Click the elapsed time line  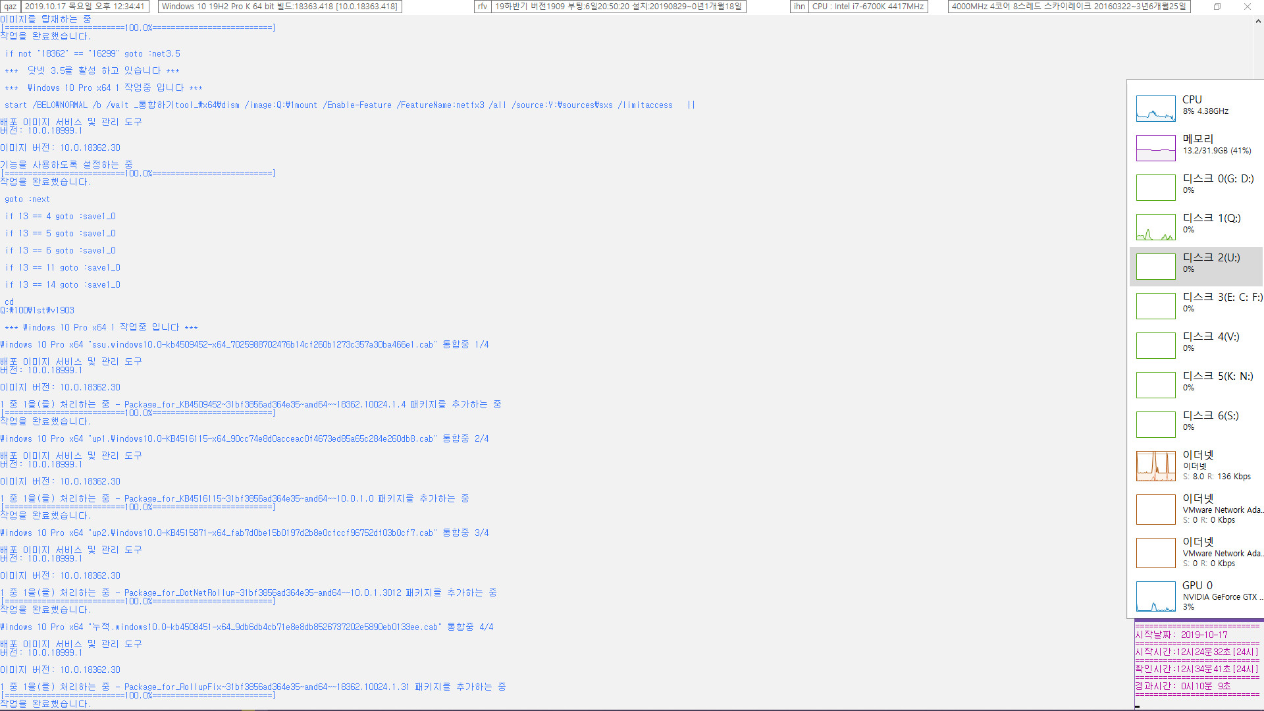pos(1183,686)
